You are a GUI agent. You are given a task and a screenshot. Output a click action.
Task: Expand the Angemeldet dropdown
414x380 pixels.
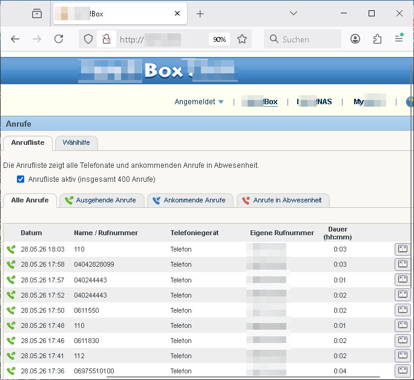click(199, 102)
